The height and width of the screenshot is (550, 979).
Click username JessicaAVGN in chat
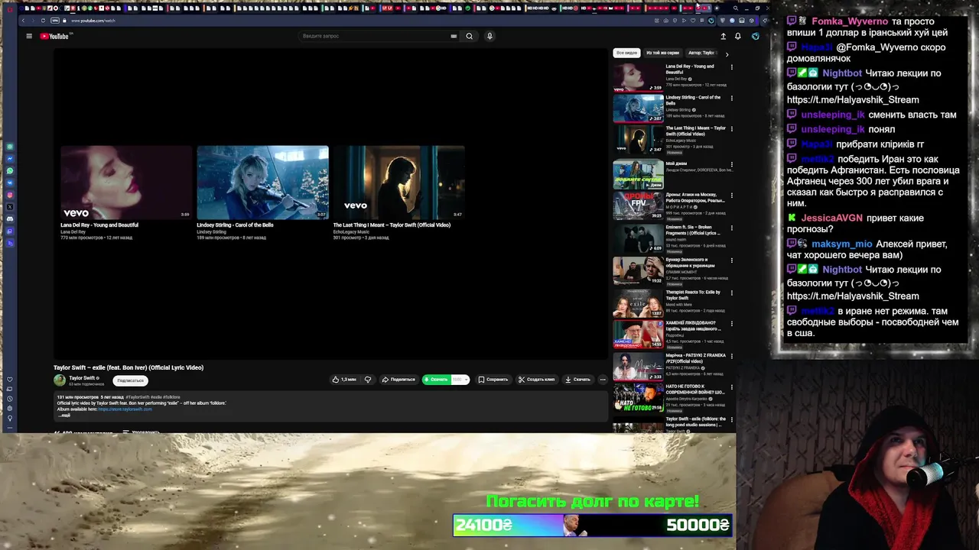click(x=831, y=218)
